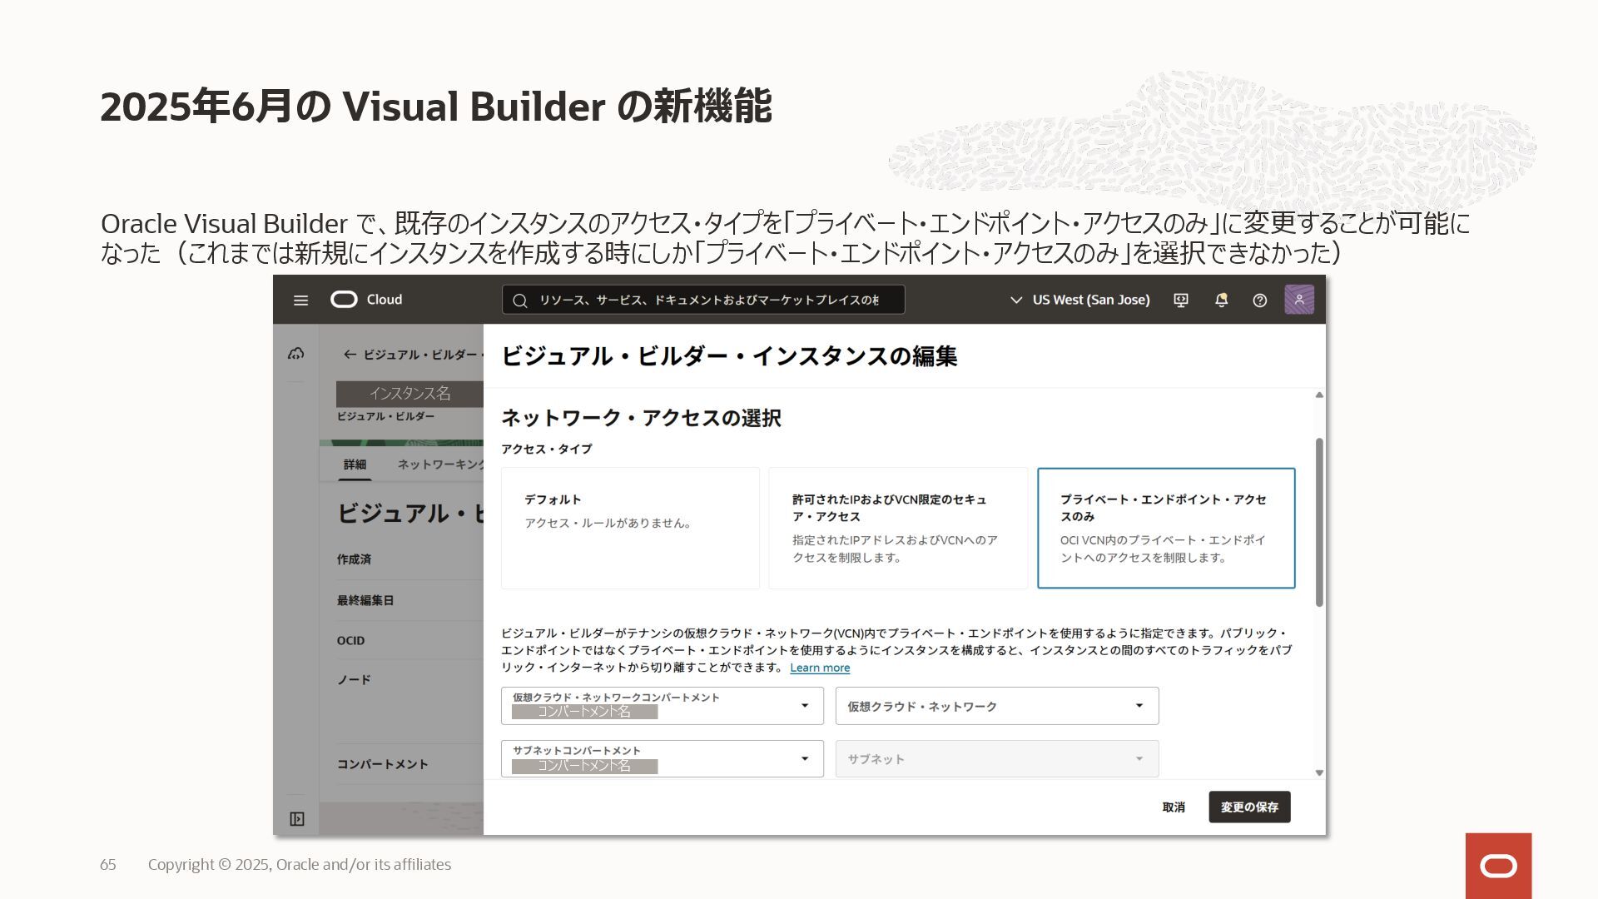Open the notifications bell

[x=1221, y=300]
